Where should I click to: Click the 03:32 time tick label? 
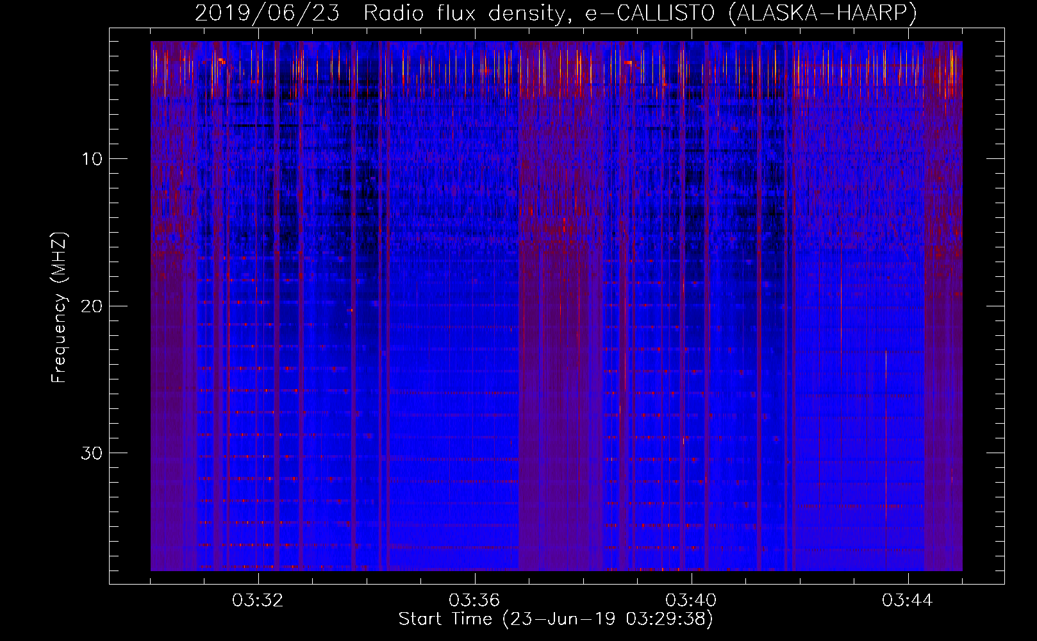click(x=258, y=601)
